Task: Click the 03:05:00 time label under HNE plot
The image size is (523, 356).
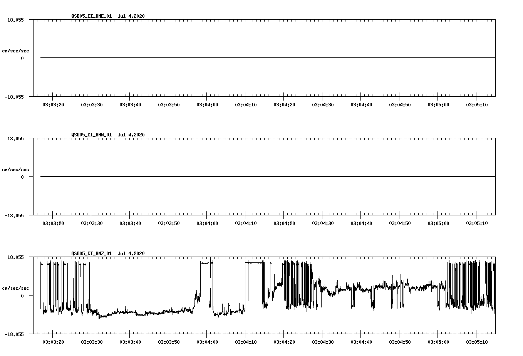Action: pyautogui.click(x=438, y=104)
